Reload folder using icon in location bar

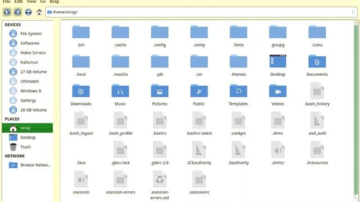point(353,12)
